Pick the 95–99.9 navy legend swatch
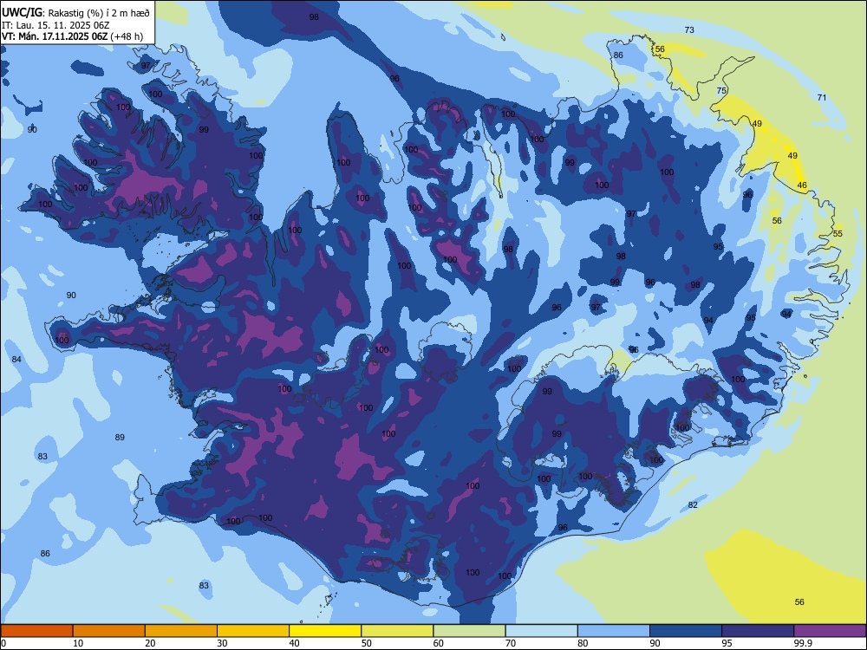Screen dimensions: 867x650 coord(758,631)
